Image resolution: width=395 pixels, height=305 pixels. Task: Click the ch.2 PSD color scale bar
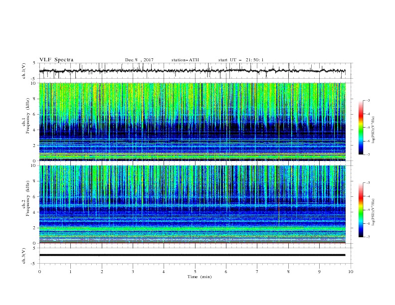pyautogui.click(x=361, y=210)
